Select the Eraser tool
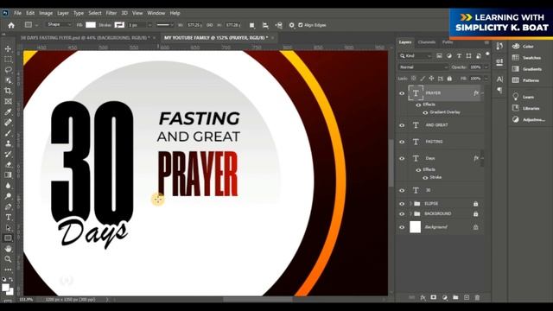Screen dimensions: 553x311 [8, 164]
